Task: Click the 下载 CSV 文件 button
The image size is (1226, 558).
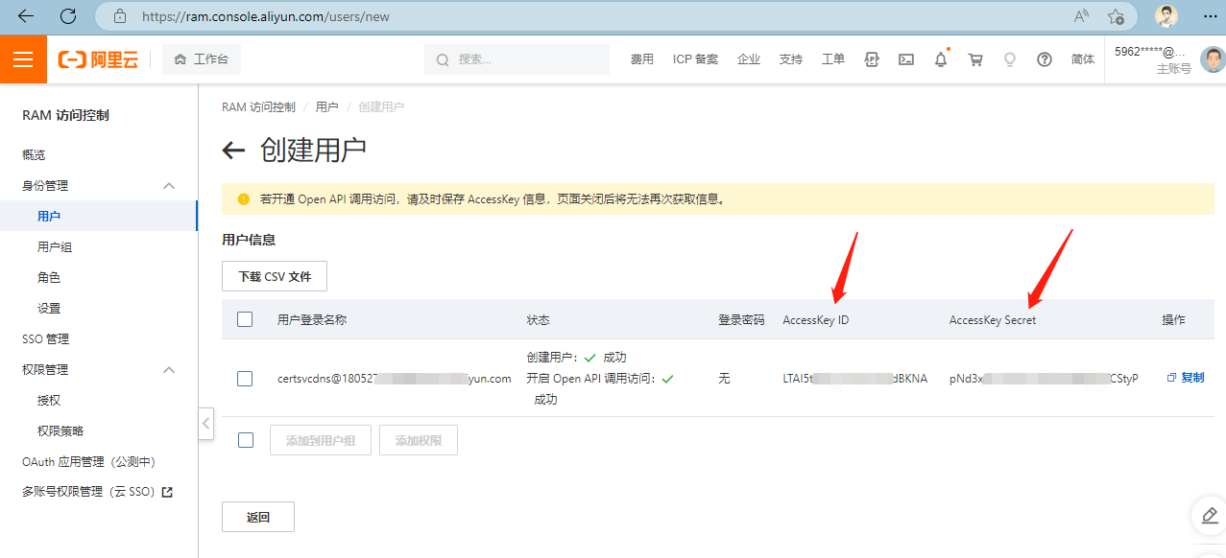Action: click(x=274, y=275)
